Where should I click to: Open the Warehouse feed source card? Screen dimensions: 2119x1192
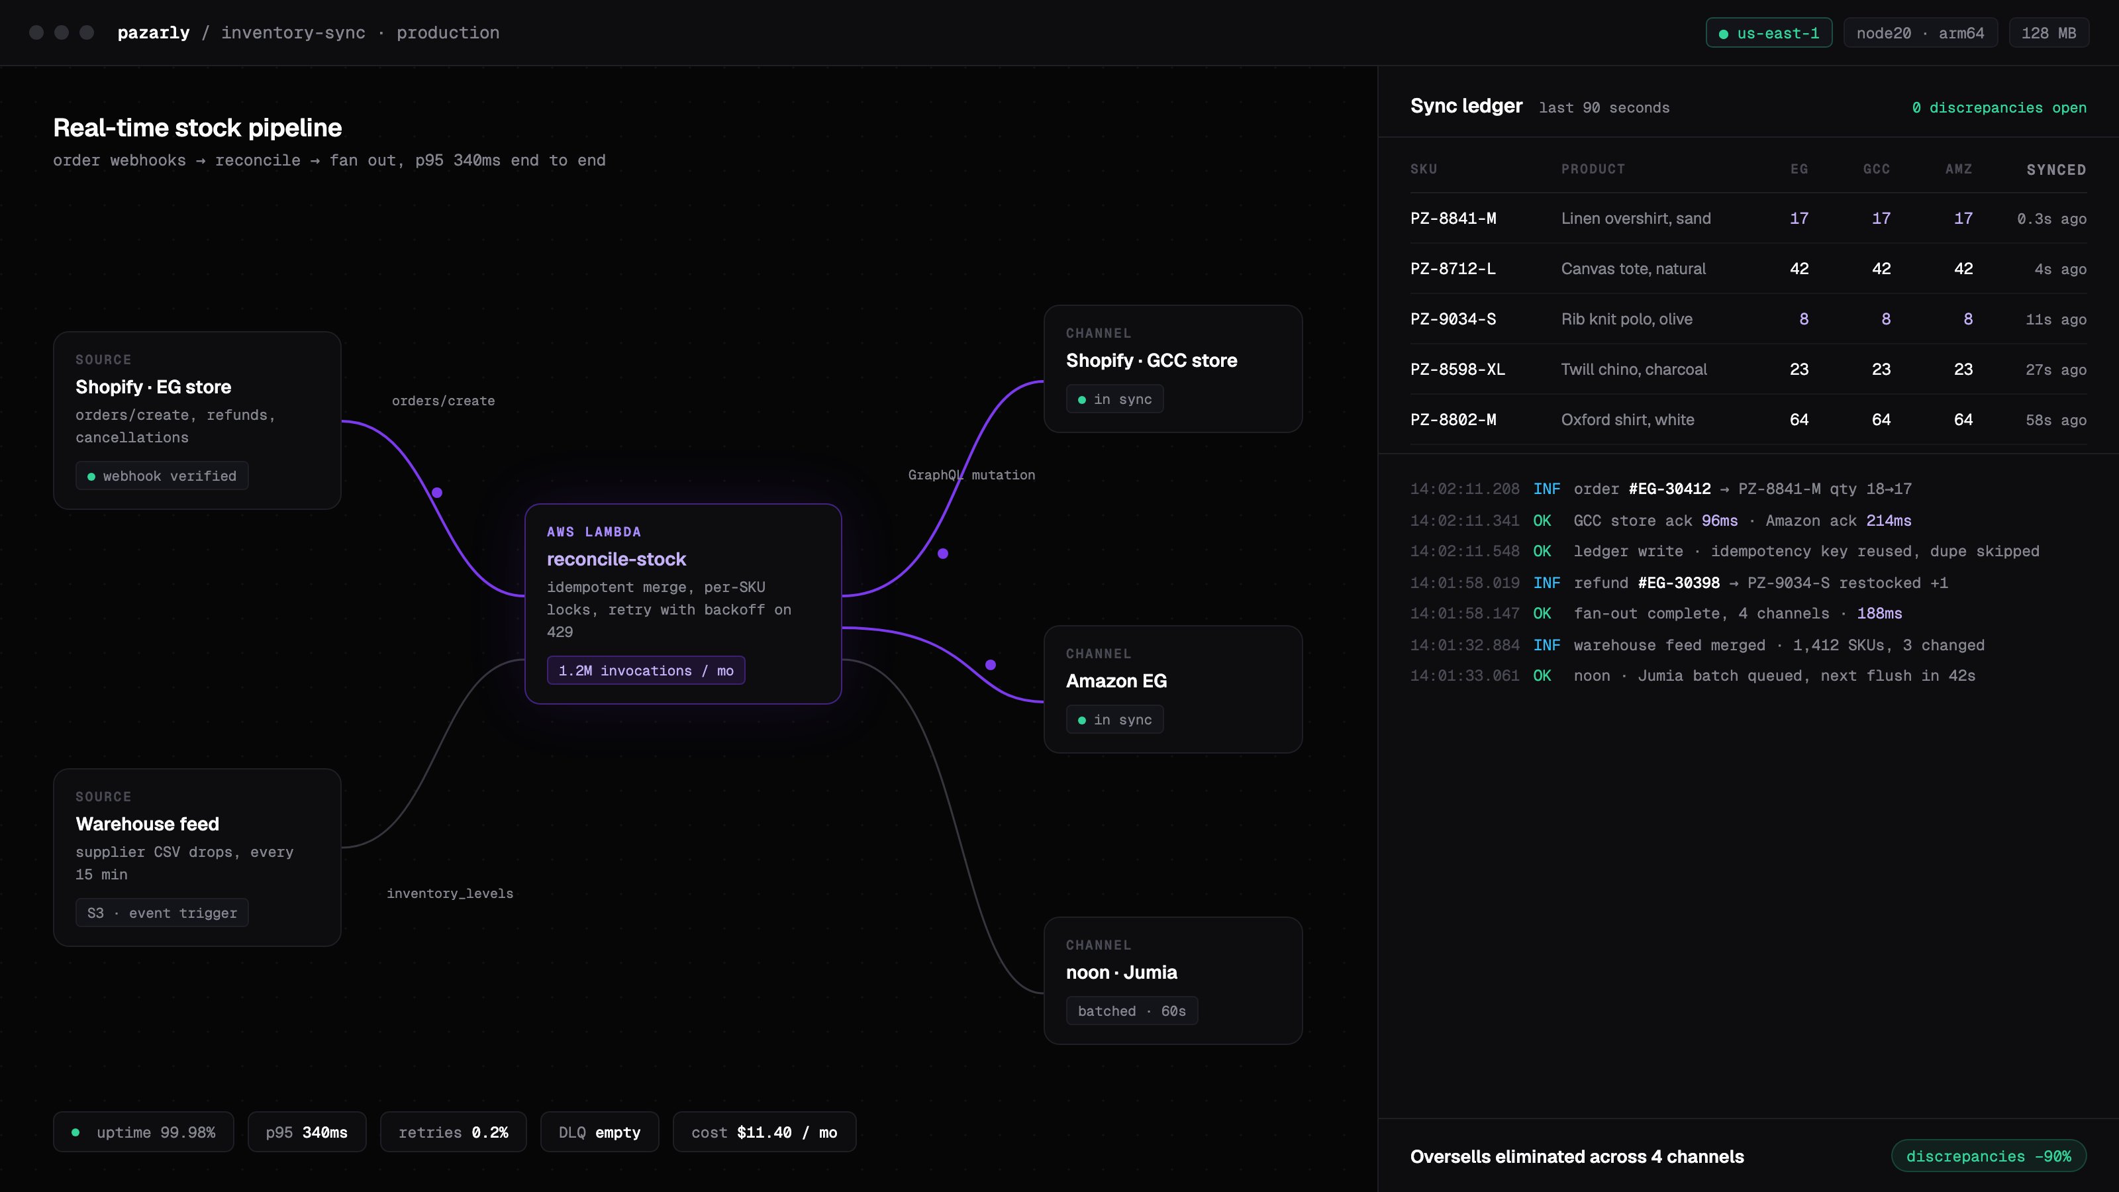pyautogui.click(x=197, y=857)
